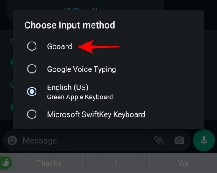The width and height of the screenshot is (217, 173).
Task: Insert the "I" word suggestion
Action: click(x=116, y=163)
